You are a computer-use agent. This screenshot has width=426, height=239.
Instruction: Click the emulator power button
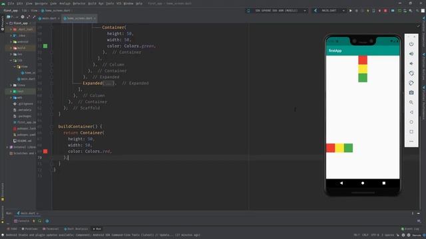point(411,44)
